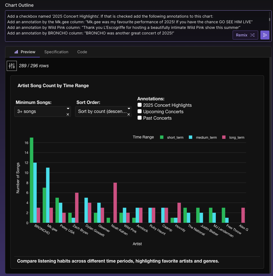The image size is (273, 276).
Task: Click the Alex G long_term bar
Action: coord(243,215)
